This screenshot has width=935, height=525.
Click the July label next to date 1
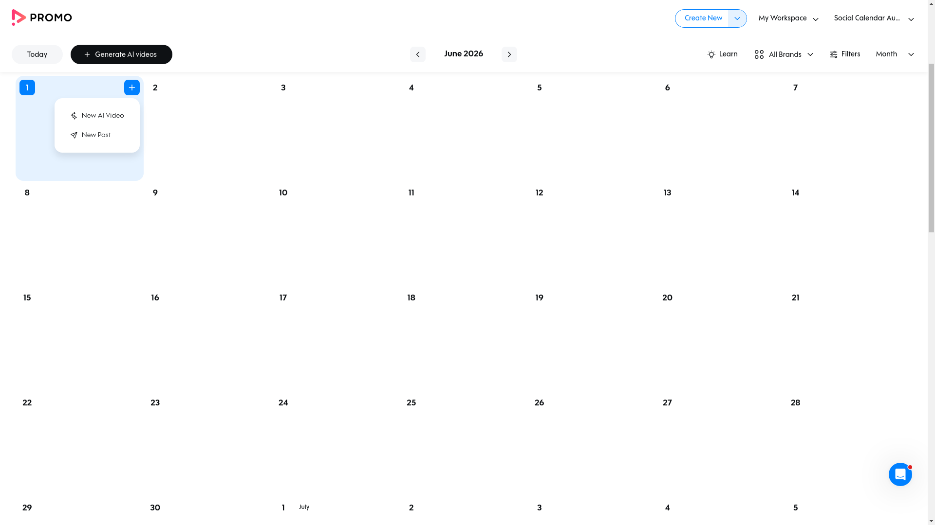pos(304,507)
